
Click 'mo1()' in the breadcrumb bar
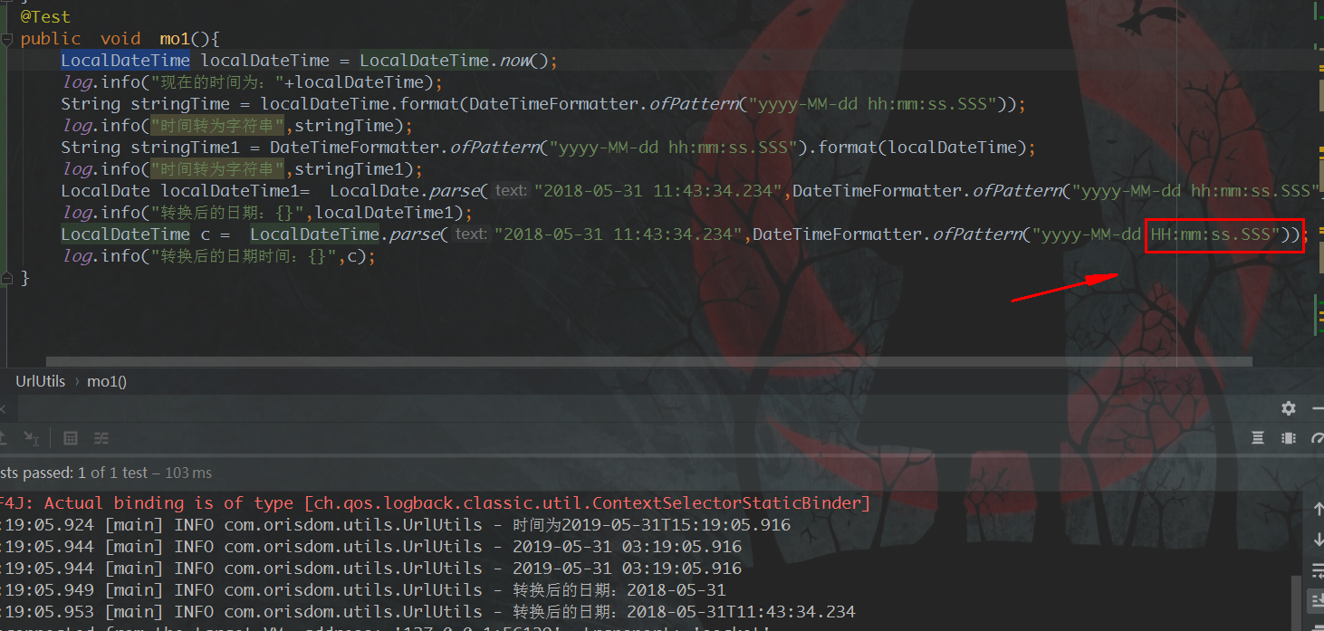pyautogui.click(x=106, y=381)
